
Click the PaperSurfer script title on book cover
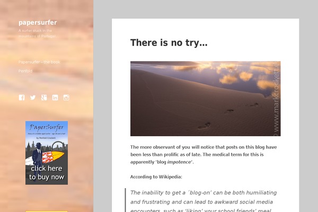click(x=47, y=127)
